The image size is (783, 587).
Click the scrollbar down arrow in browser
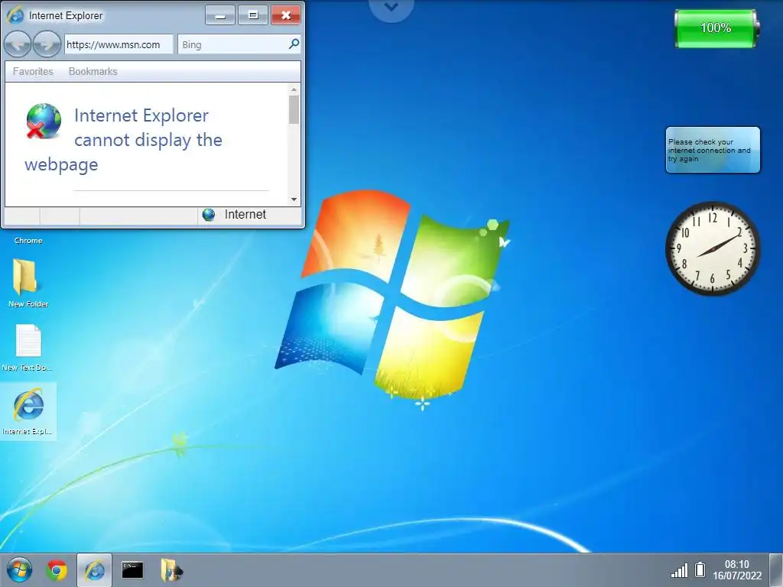click(294, 199)
